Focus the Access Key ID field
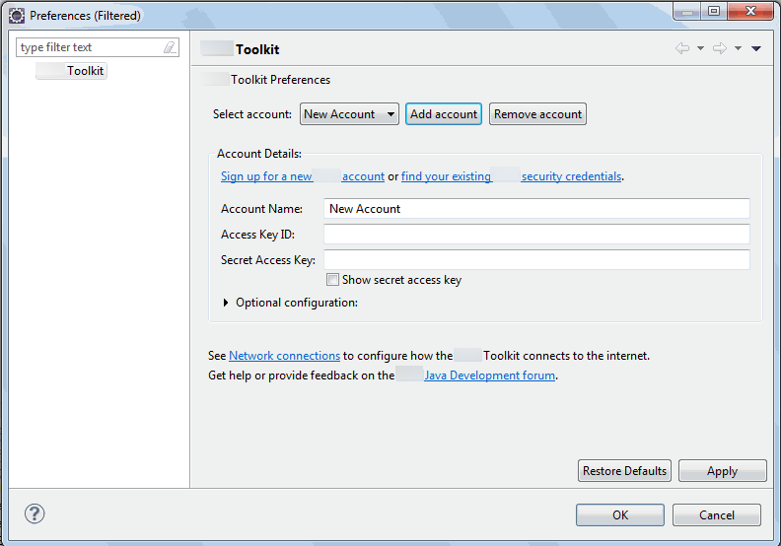The width and height of the screenshot is (781, 546). pyautogui.click(x=536, y=235)
